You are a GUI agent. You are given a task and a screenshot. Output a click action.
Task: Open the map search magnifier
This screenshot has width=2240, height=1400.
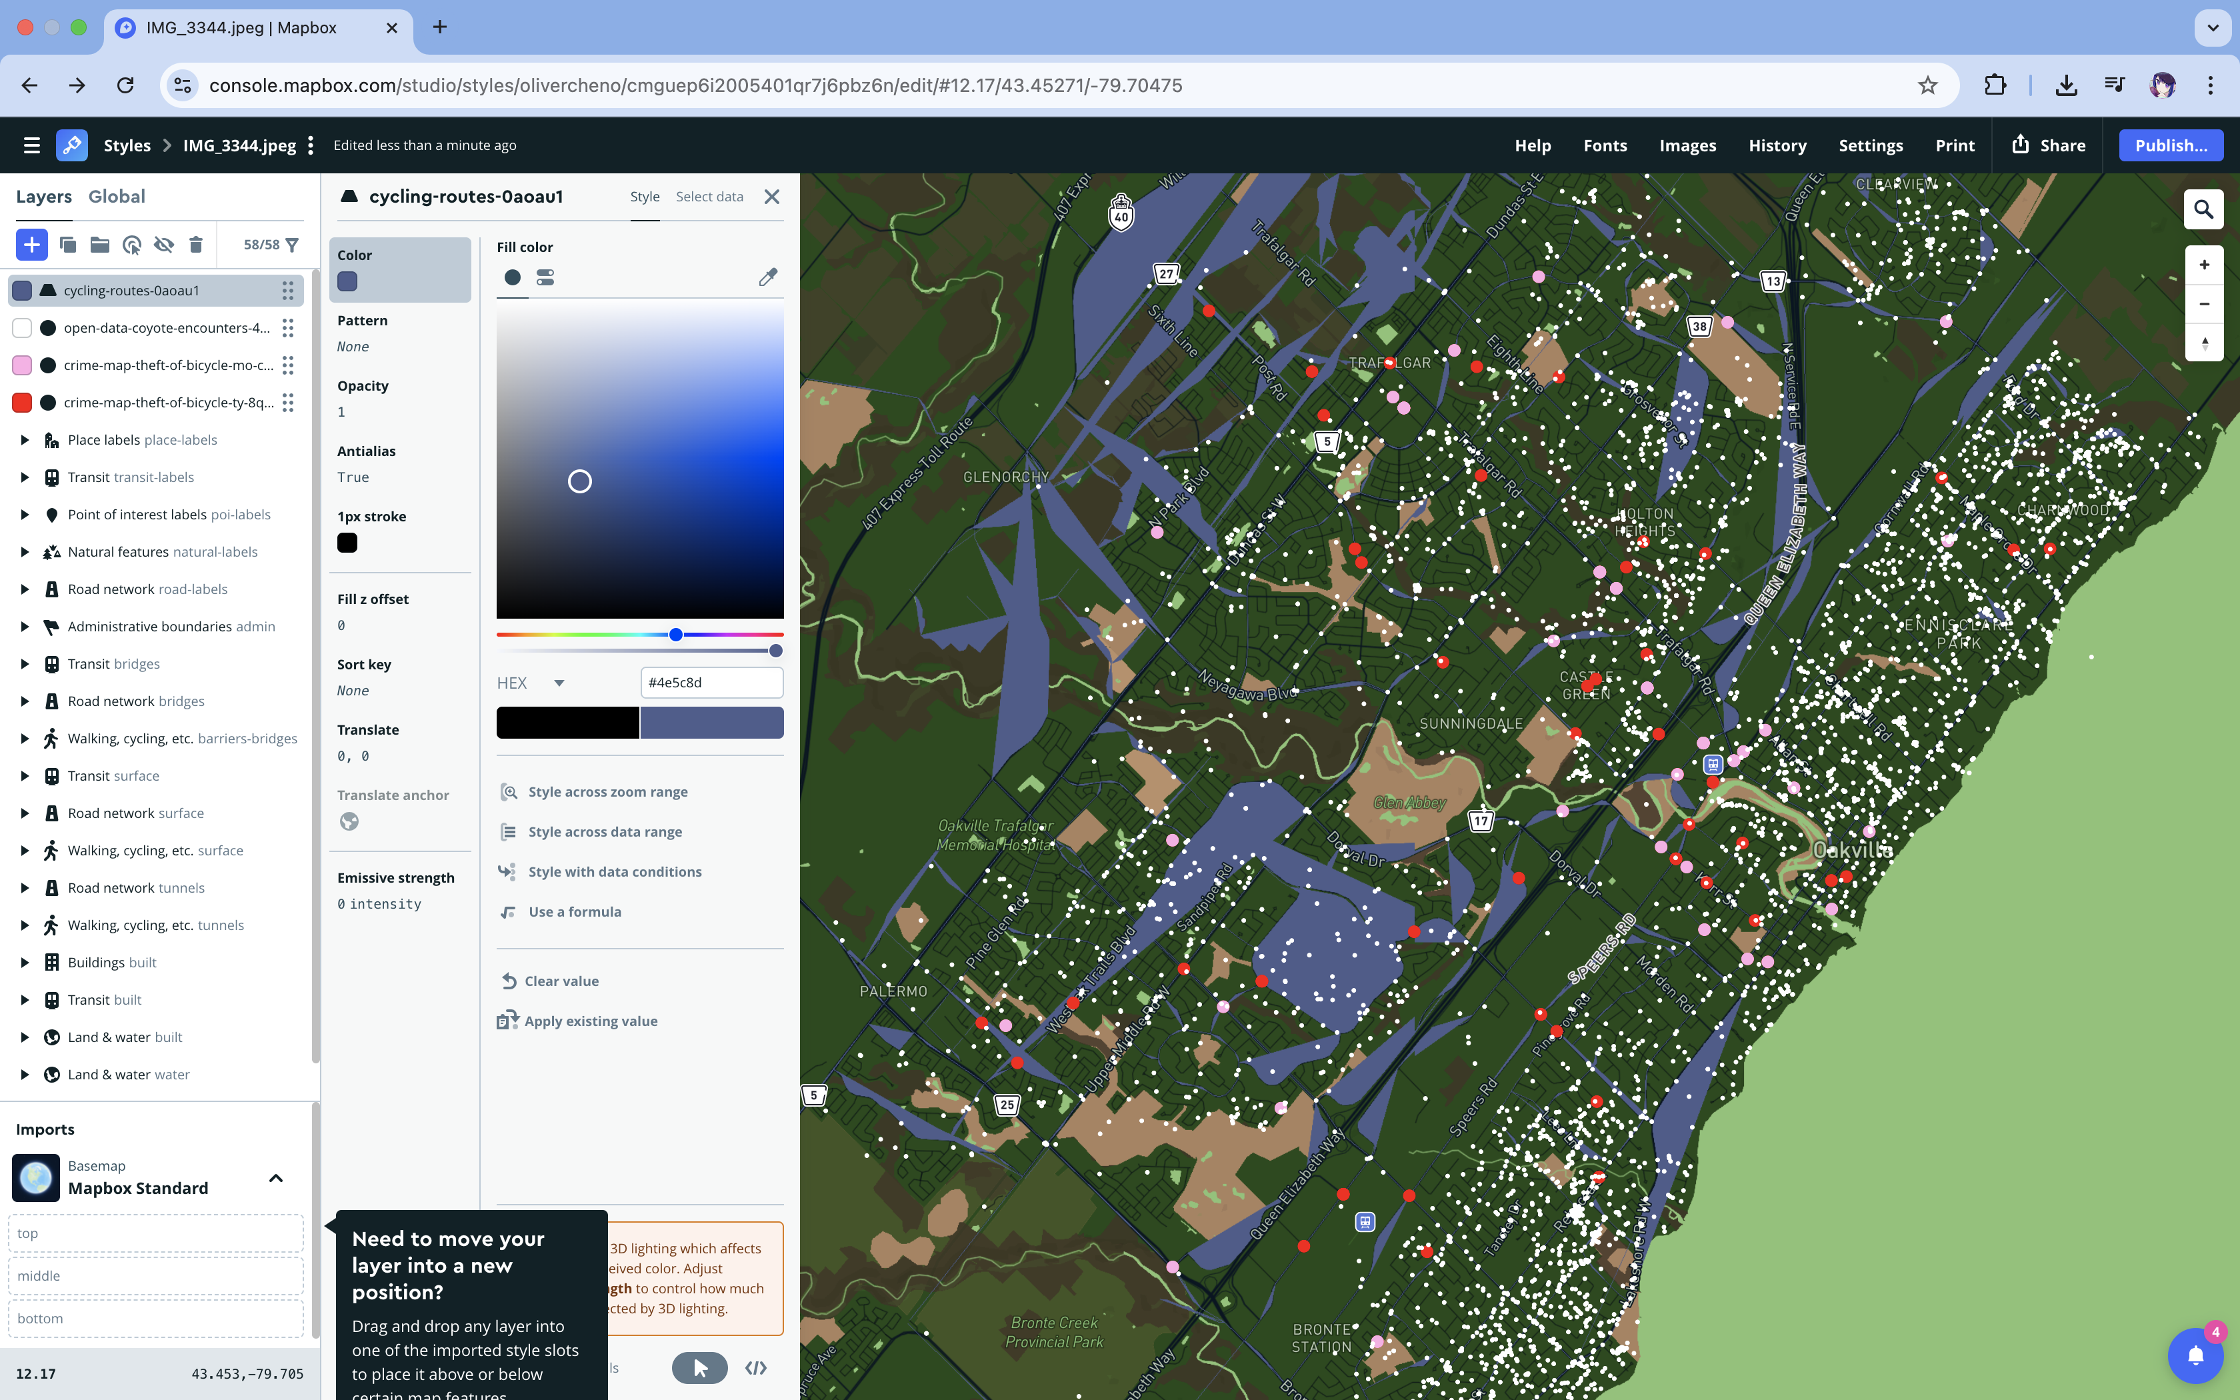(x=2203, y=209)
